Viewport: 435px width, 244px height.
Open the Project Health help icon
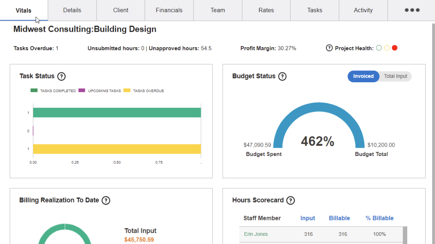tap(329, 48)
